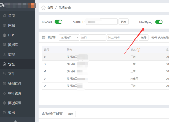Image resolution: width=169 pixels, height=122 pixels.
Task: Toggle the 启用SSH switch
Action: [58, 22]
